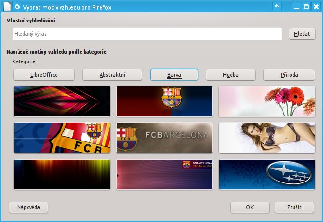The image size is (323, 222).
Task: Close the dialog with the X button
Action: click(316, 7)
